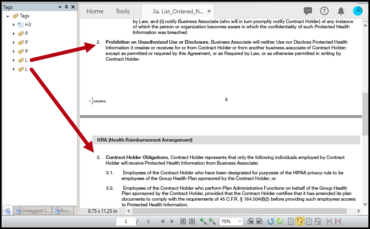Click '8.75 x 11.25 in' page size
The image size is (370, 229).
102,211
